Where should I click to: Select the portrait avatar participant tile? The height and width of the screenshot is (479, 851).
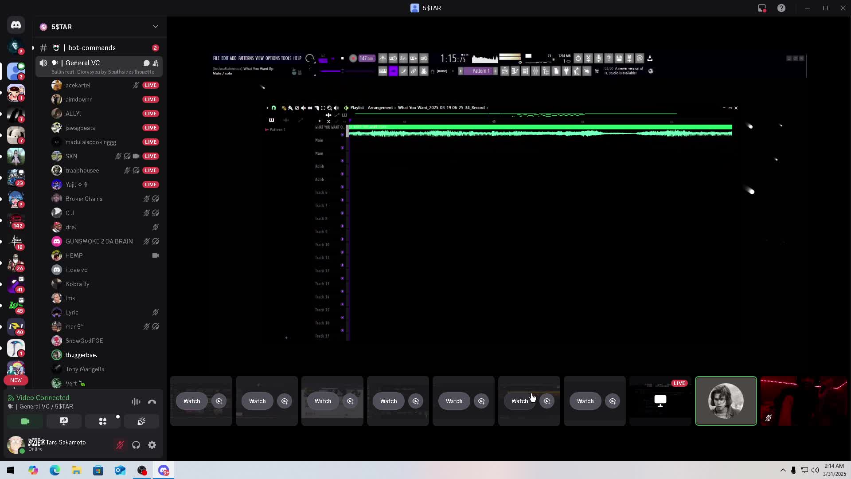pos(726,401)
